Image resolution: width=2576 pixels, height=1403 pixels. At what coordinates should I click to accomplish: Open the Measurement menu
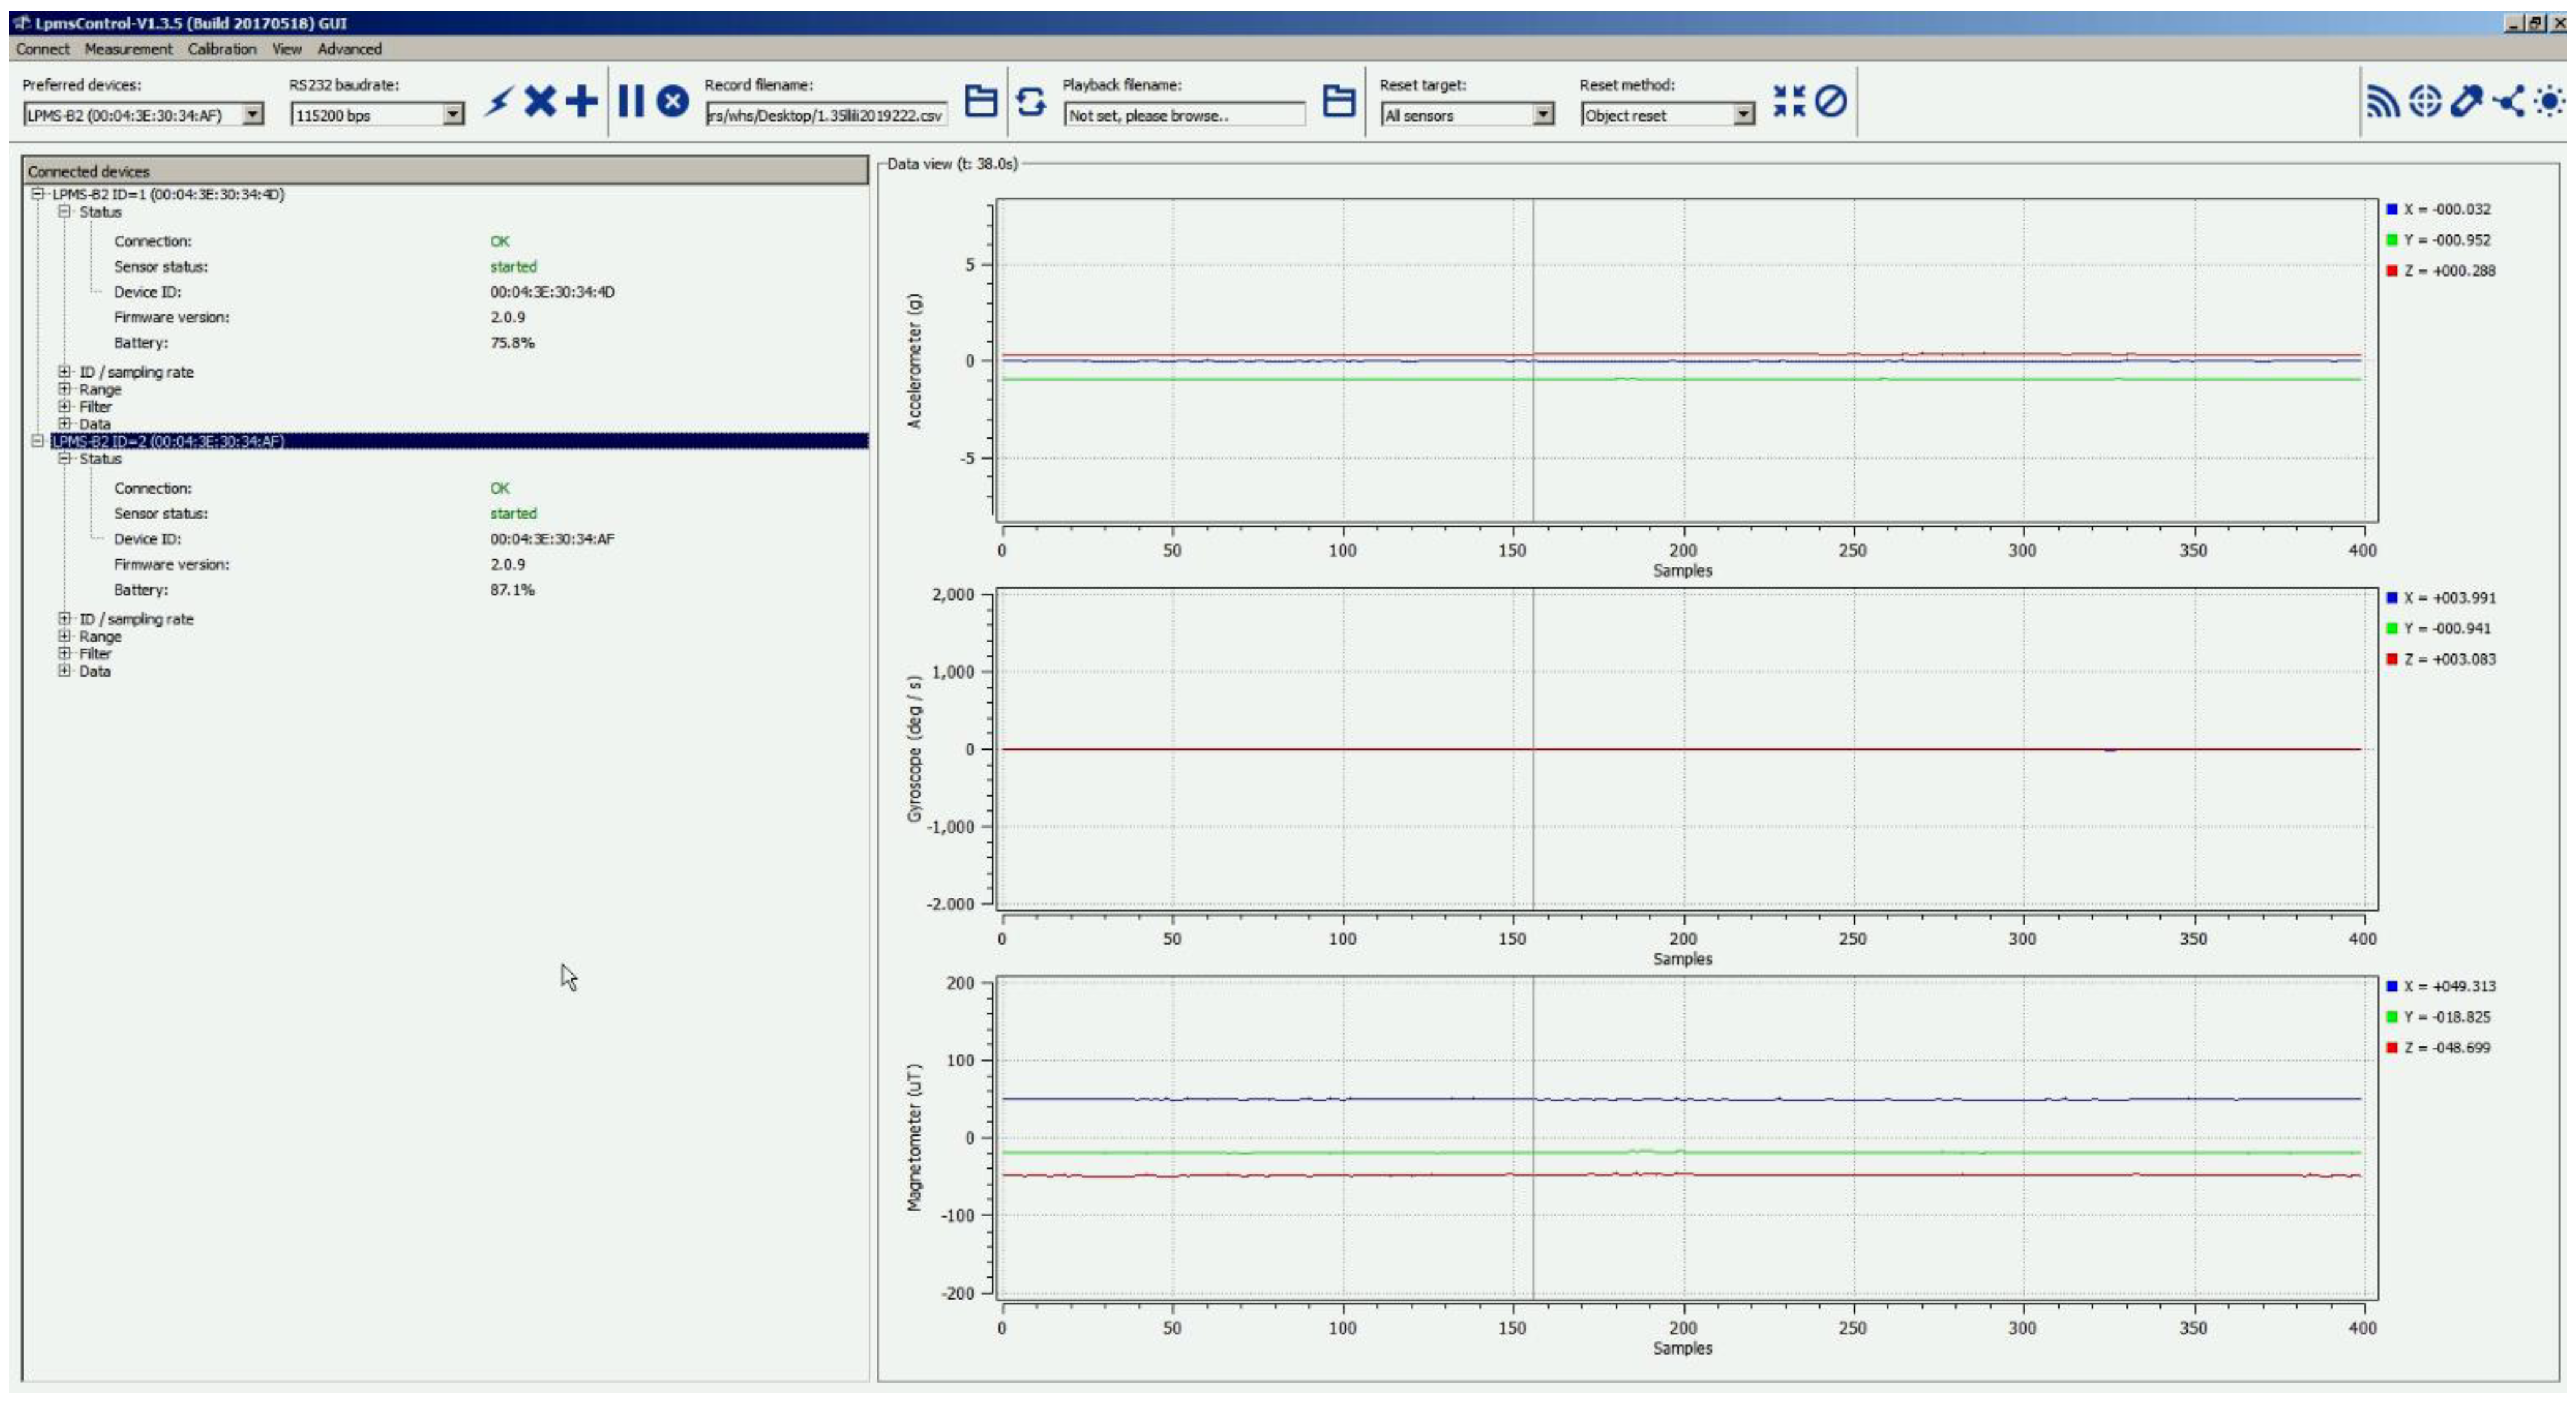130,48
